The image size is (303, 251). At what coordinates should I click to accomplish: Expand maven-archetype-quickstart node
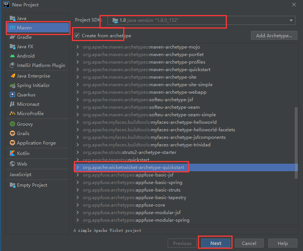[x=78, y=70]
